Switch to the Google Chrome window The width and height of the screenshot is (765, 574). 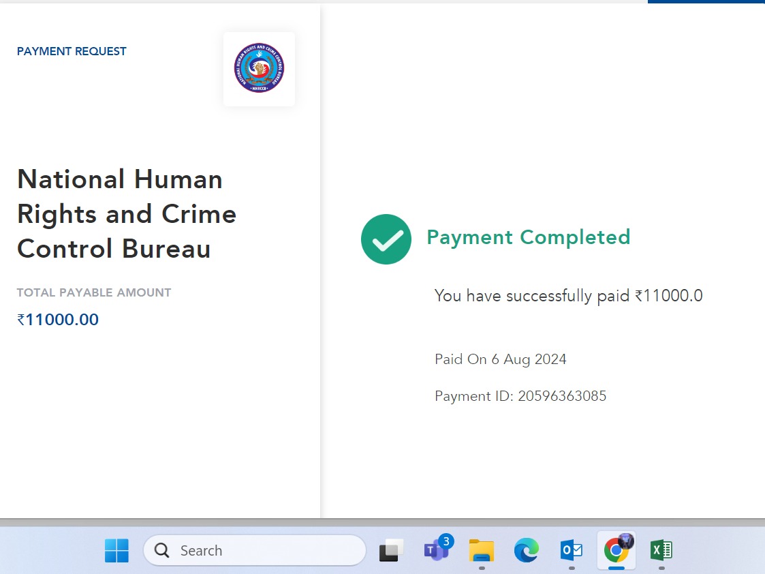point(616,549)
